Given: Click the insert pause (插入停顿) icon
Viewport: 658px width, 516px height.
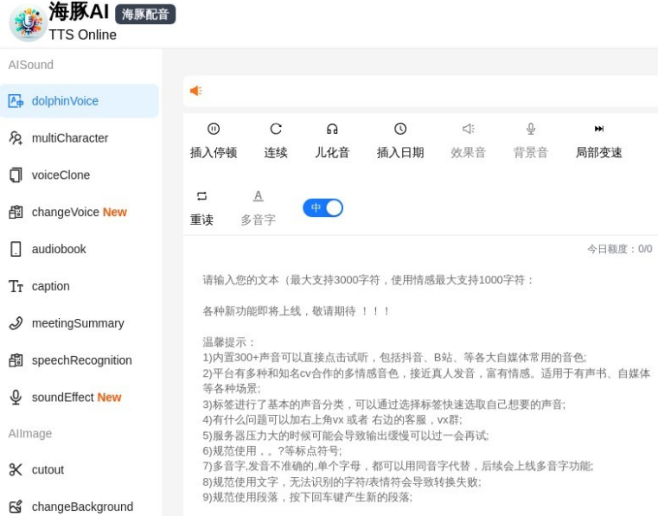Looking at the screenshot, I should pyautogui.click(x=214, y=129).
